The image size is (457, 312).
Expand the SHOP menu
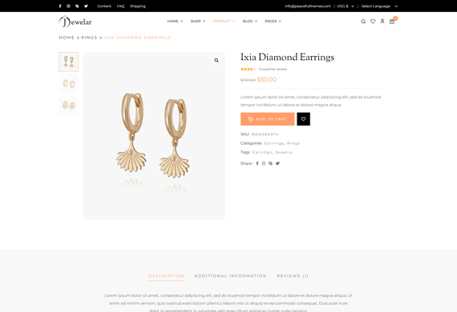(x=198, y=22)
